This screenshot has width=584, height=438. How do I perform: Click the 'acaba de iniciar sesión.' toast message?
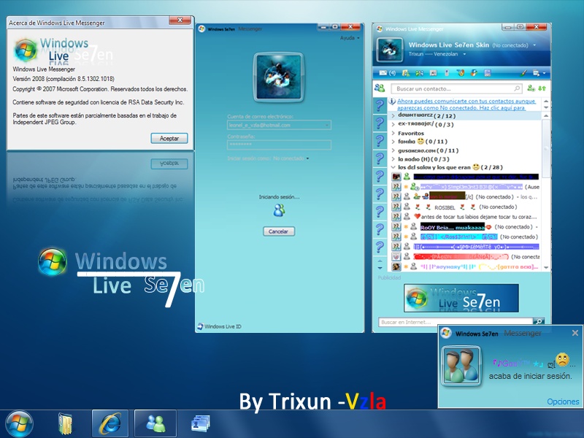click(530, 376)
